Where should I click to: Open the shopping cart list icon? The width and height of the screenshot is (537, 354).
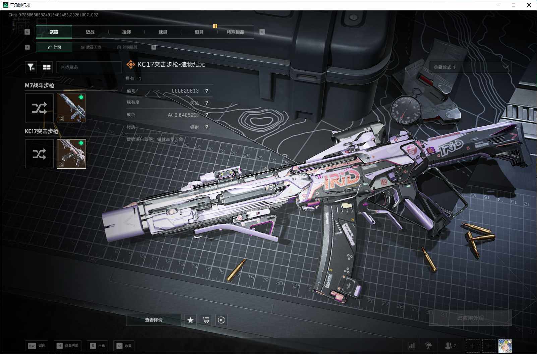click(x=206, y=320)
